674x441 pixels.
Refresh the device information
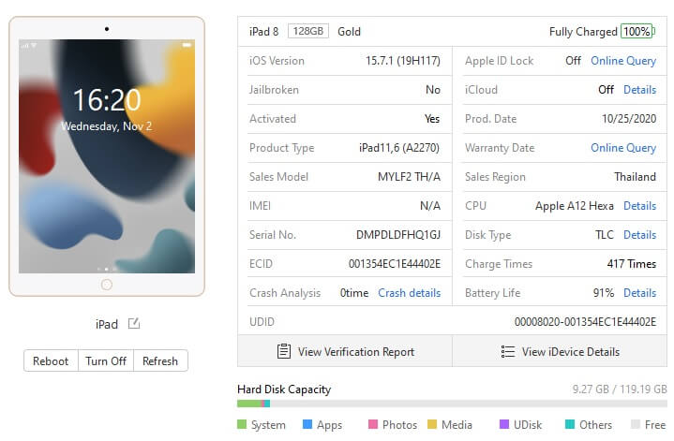click(161, 361)
